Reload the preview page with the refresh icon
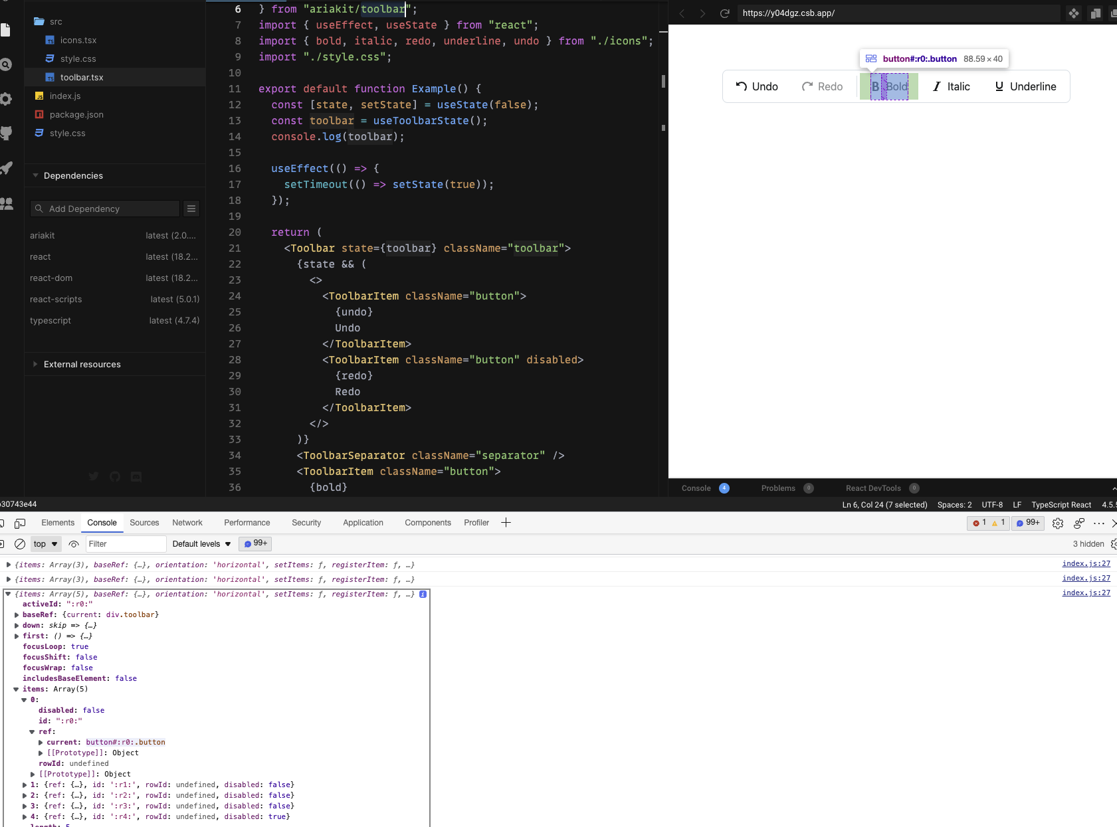 click(x=724, y=13)
